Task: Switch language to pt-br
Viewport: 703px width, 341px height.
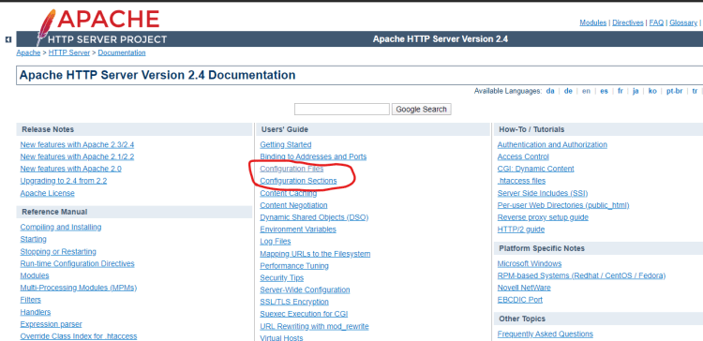Action: tap(674, 91)
